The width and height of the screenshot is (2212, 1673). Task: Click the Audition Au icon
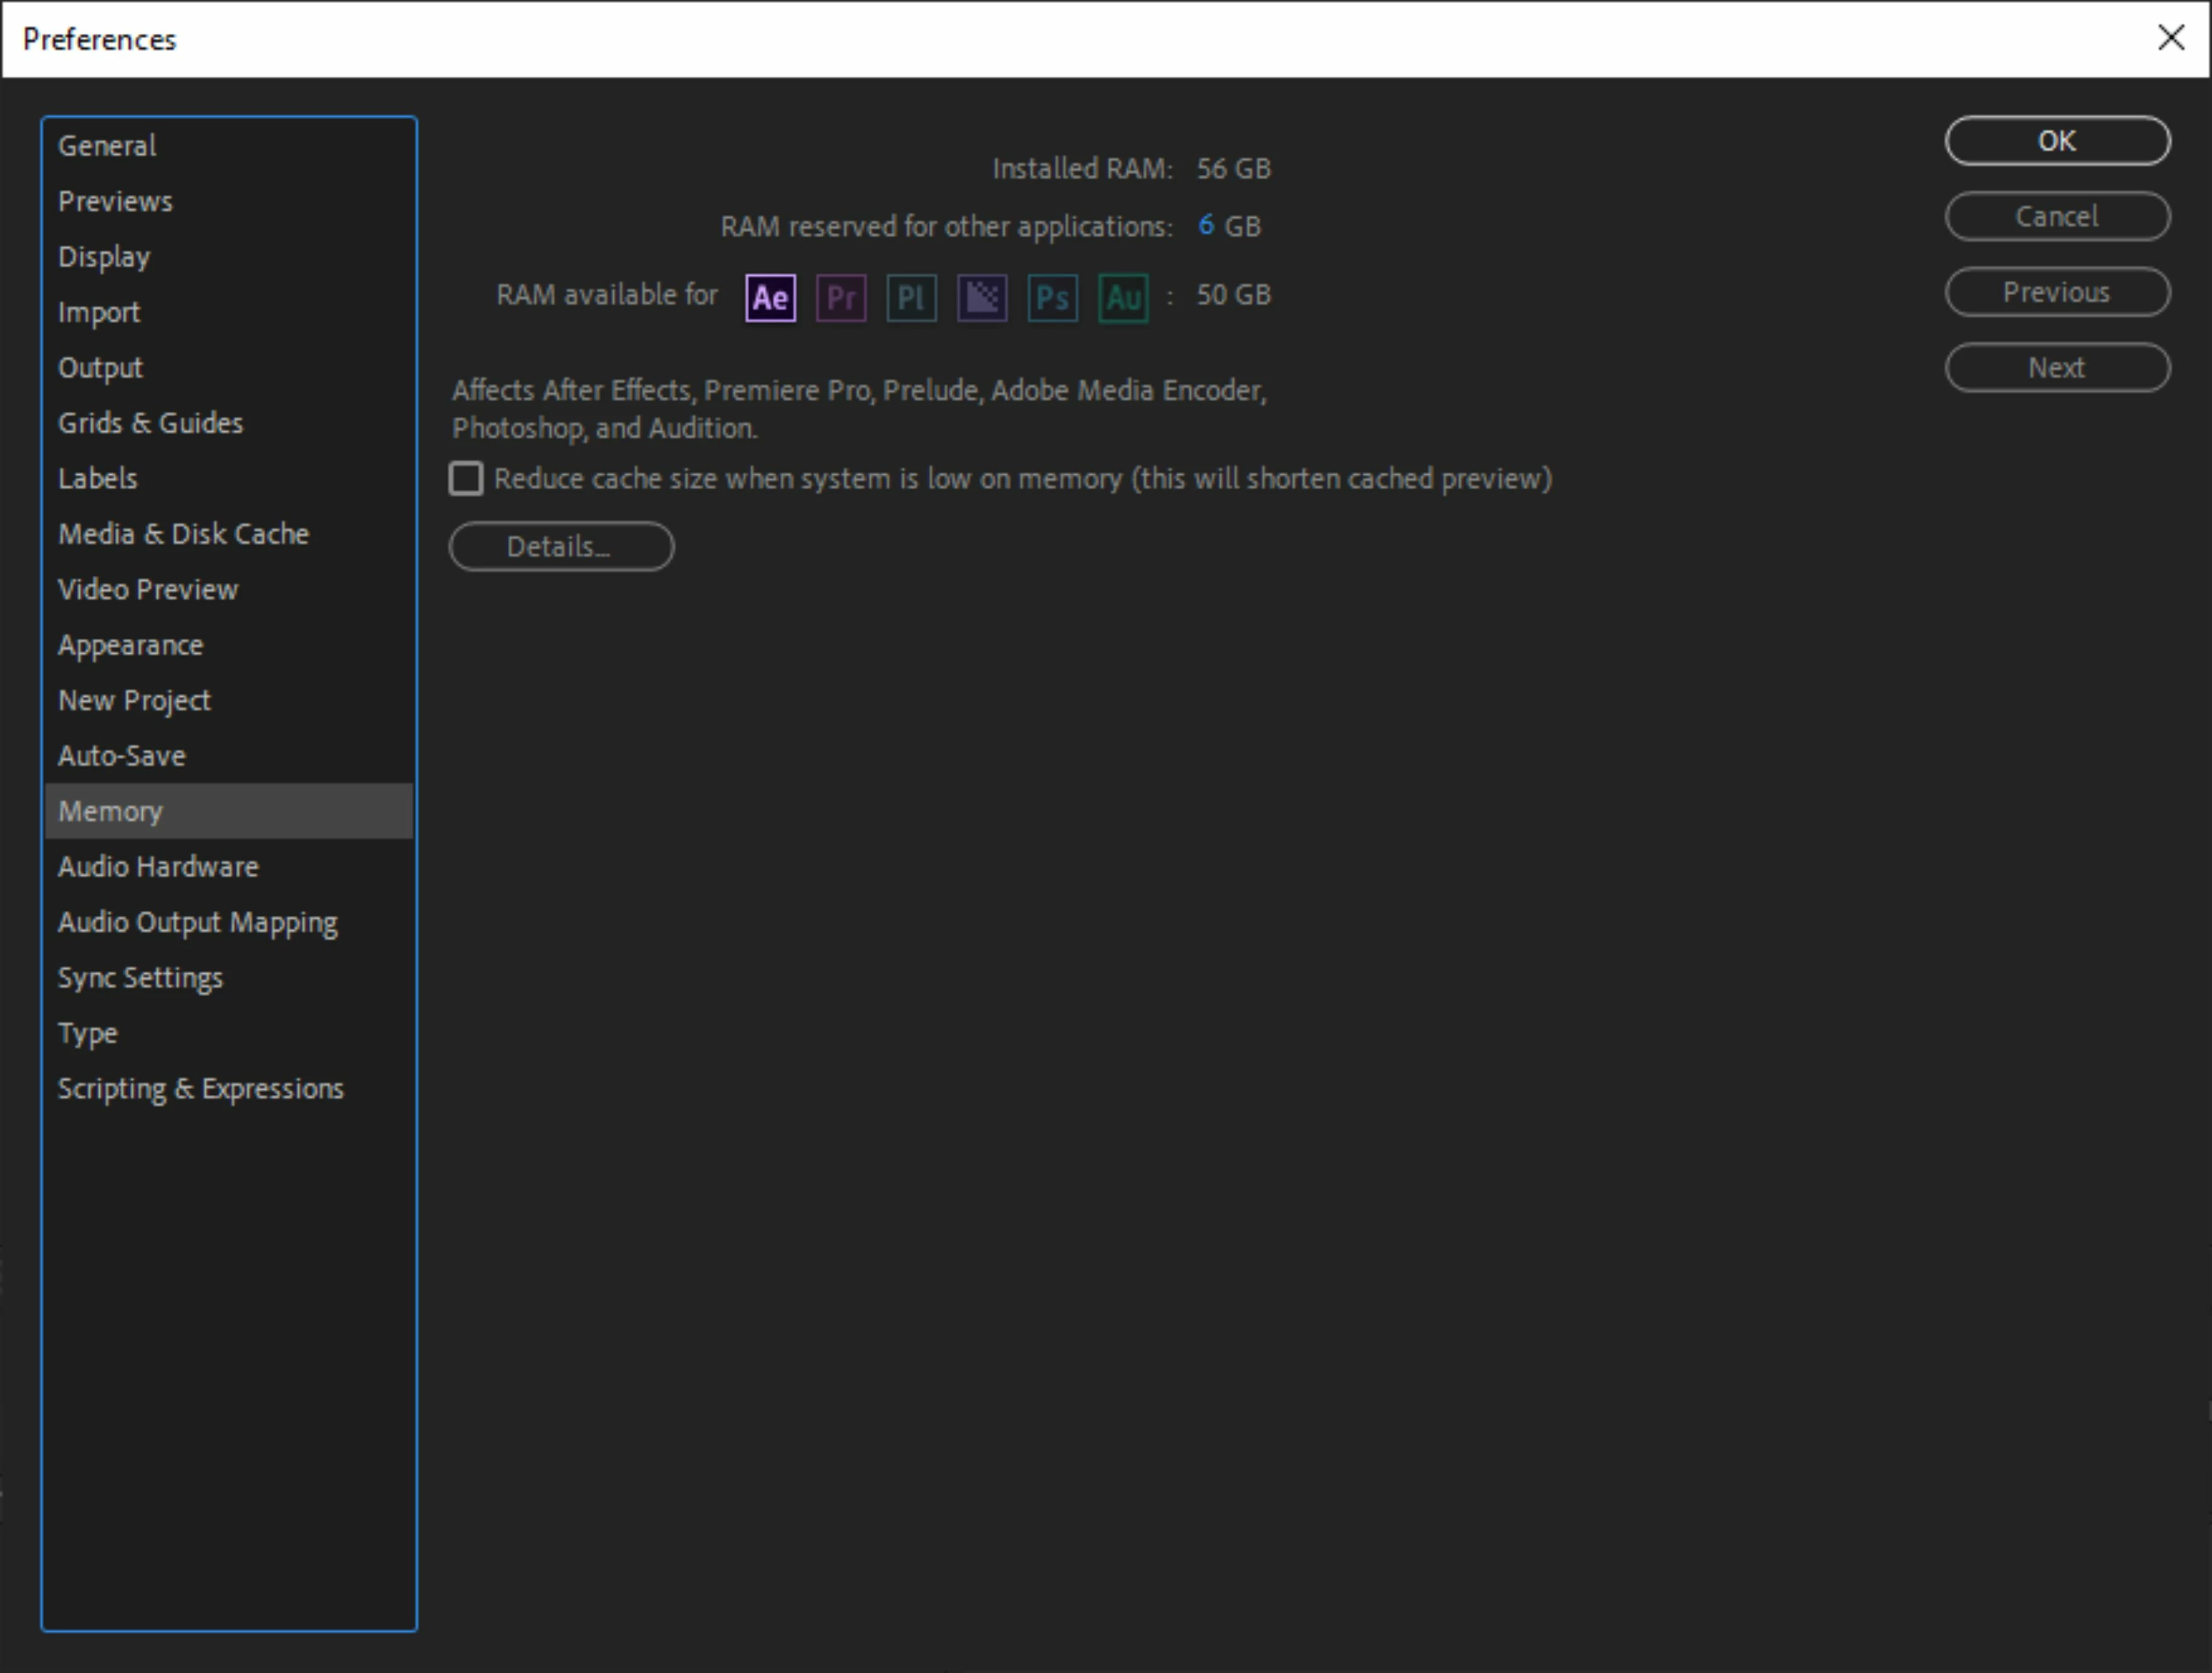[1123, 298]
